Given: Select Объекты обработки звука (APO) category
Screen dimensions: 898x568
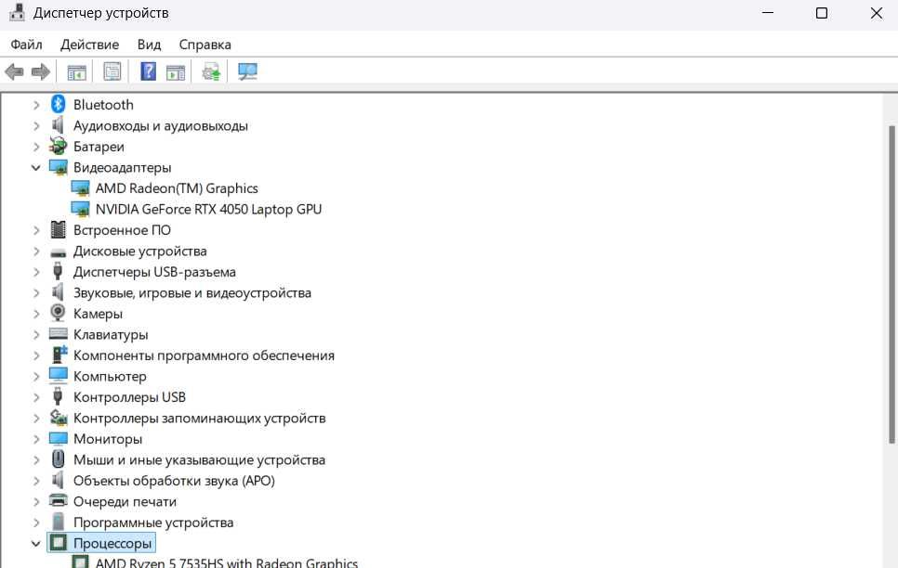Looking at the screenshot, I should click(174, 481).
